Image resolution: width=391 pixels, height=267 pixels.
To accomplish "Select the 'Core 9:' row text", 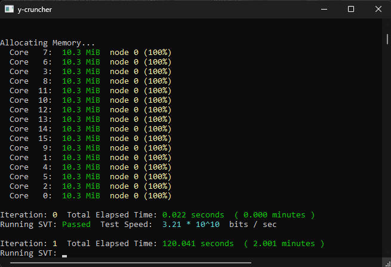I will tap(91, 148).
